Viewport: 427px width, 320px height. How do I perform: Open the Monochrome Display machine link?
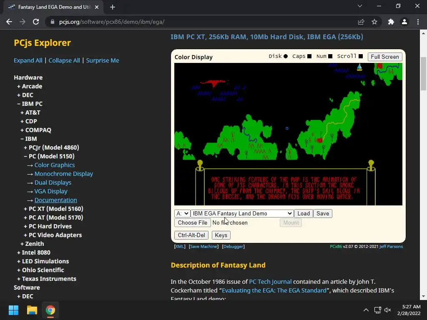[x=64, y=174]
